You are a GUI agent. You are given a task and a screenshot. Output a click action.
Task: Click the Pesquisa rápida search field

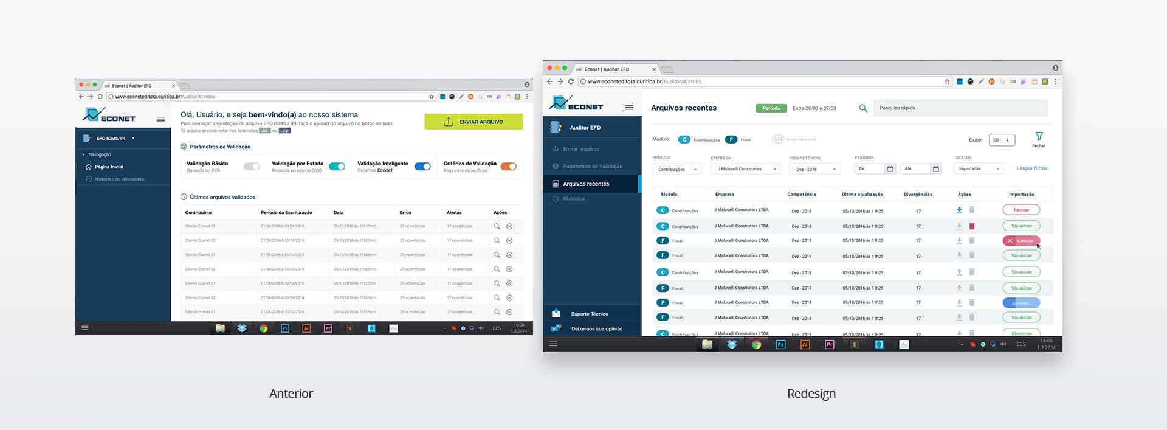(x=960, y=108)
